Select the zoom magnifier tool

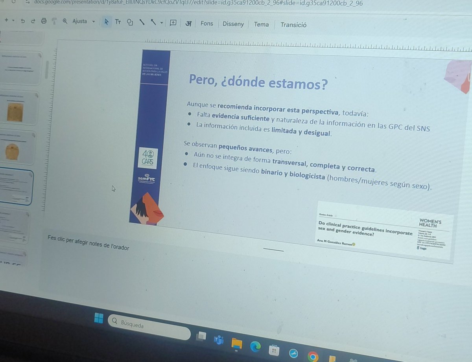(x=65, y=21)
